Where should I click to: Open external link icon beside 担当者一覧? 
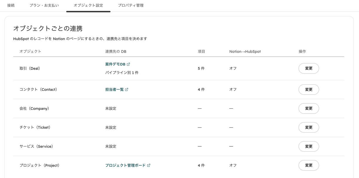tap(127, 90)
